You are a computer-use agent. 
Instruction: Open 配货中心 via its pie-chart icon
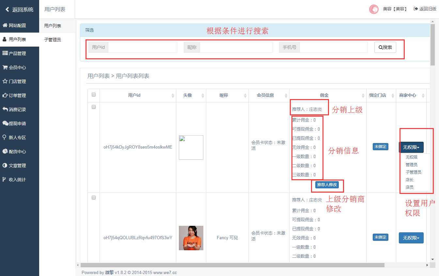pos(5,152)
